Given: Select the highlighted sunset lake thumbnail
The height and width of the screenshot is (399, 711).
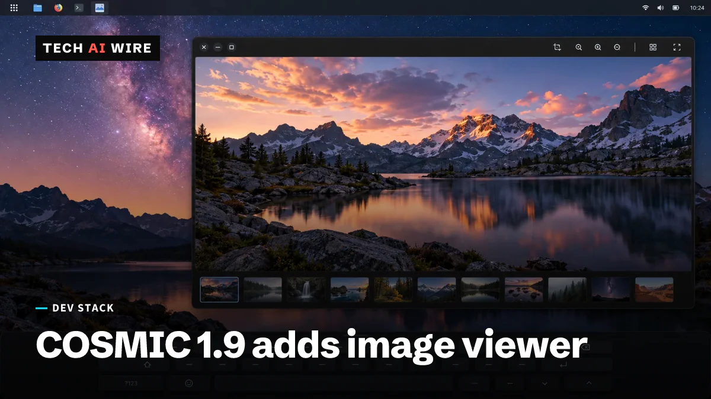Looking at the screenshot, I should (219, 290).
